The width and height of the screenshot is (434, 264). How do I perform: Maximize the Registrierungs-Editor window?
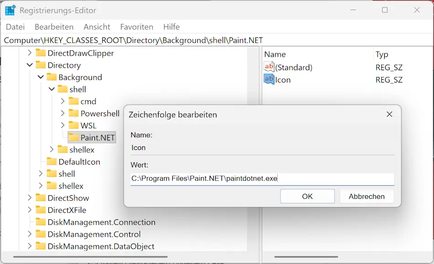[385, 10]
